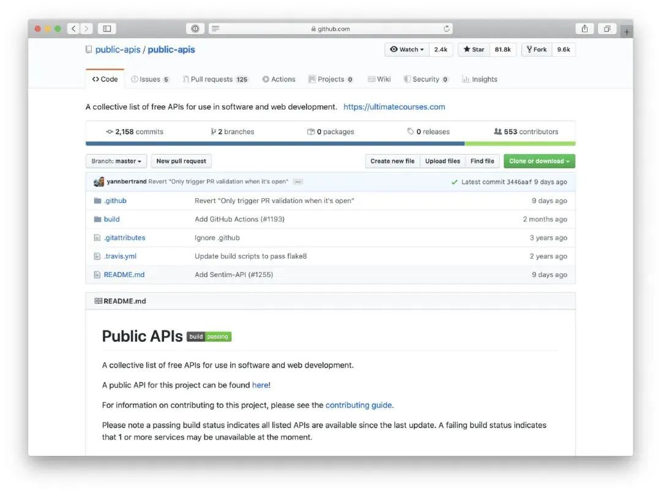Click Safari forward navigation arrow
The height and width of the screenshot is (493, 661).
86,29
